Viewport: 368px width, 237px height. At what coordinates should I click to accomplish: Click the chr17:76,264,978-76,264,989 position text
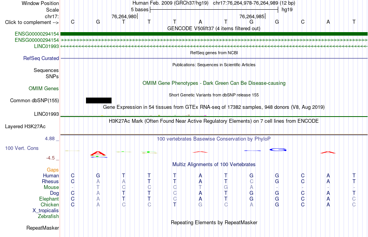(x=246, y=3)
